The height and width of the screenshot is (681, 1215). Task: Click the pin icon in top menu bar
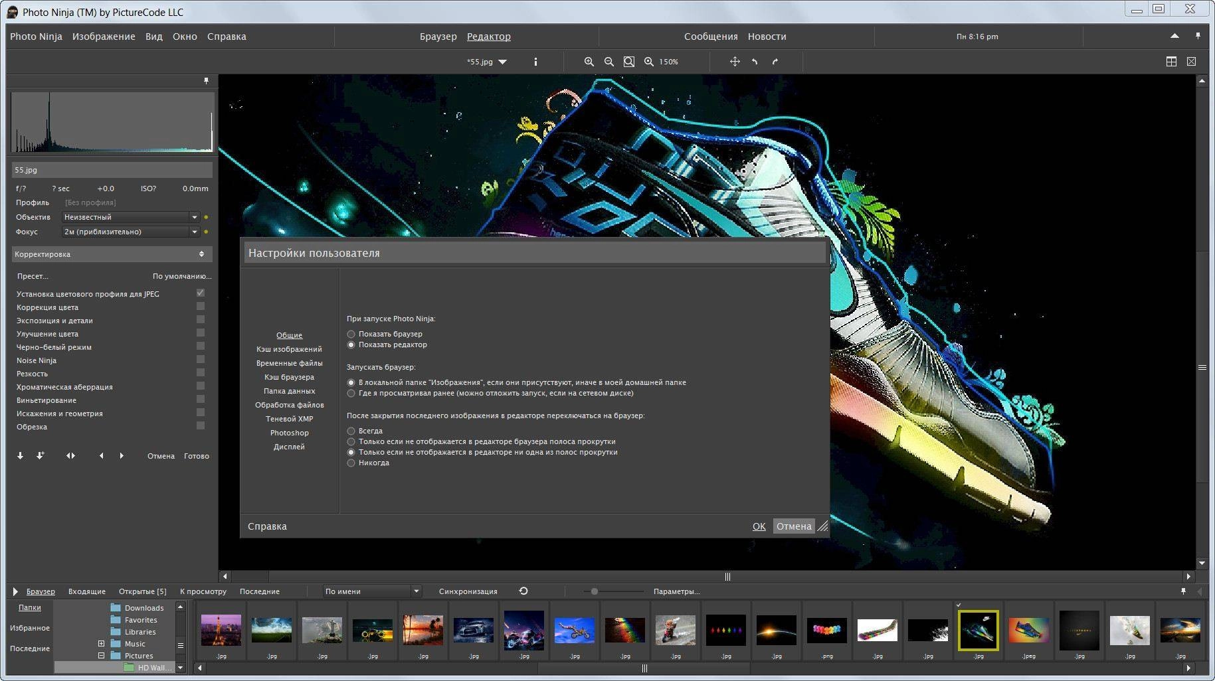(1198, 36)
